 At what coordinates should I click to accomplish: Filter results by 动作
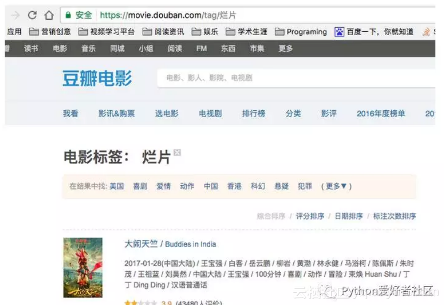(x=187, y=186)
